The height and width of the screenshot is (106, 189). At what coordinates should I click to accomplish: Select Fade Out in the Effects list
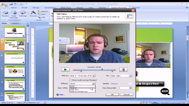point(82,90)
